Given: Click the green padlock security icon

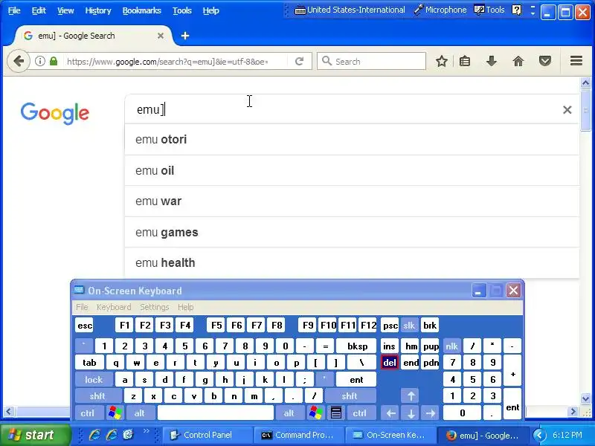Looking at the screenshot, I should coord(54,61).
